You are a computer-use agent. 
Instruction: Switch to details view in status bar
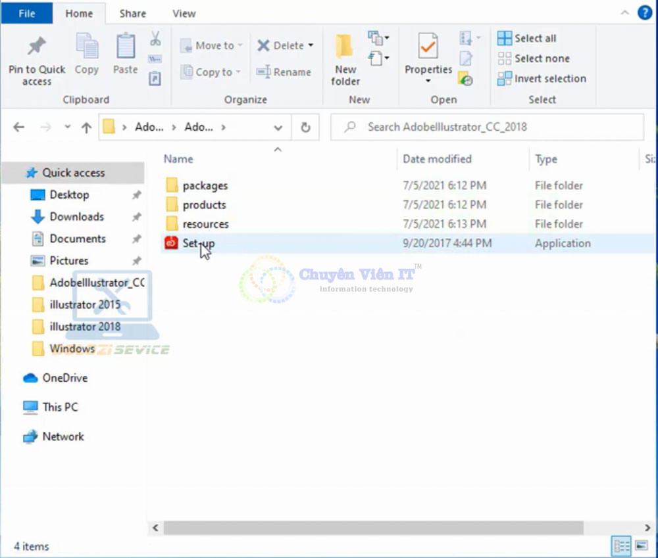pos(621,546)
